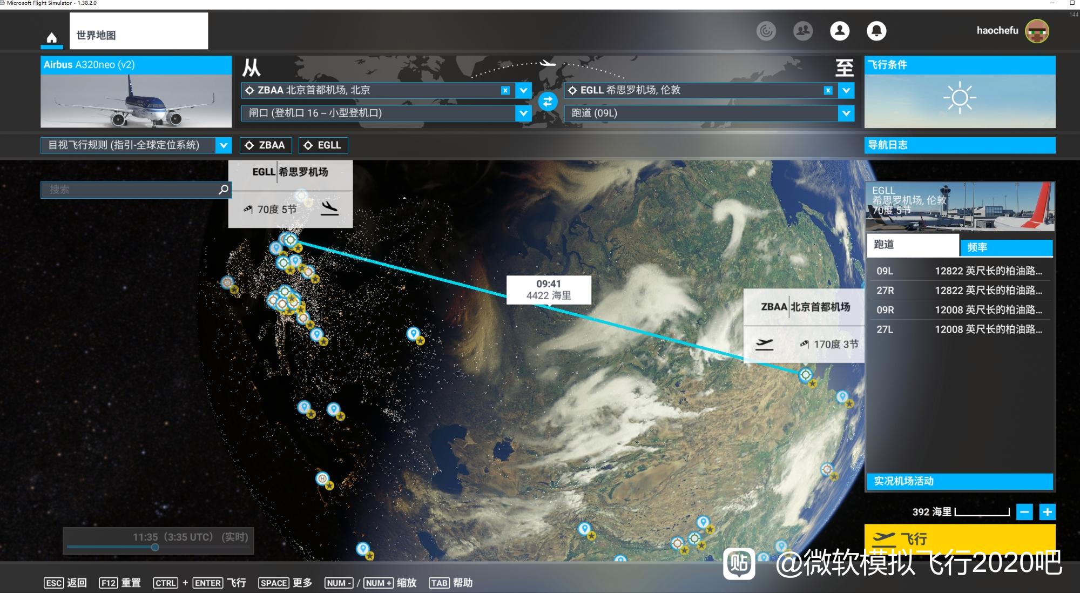
Task: Open the multiplayer group icon
Action: click(803, 31)
